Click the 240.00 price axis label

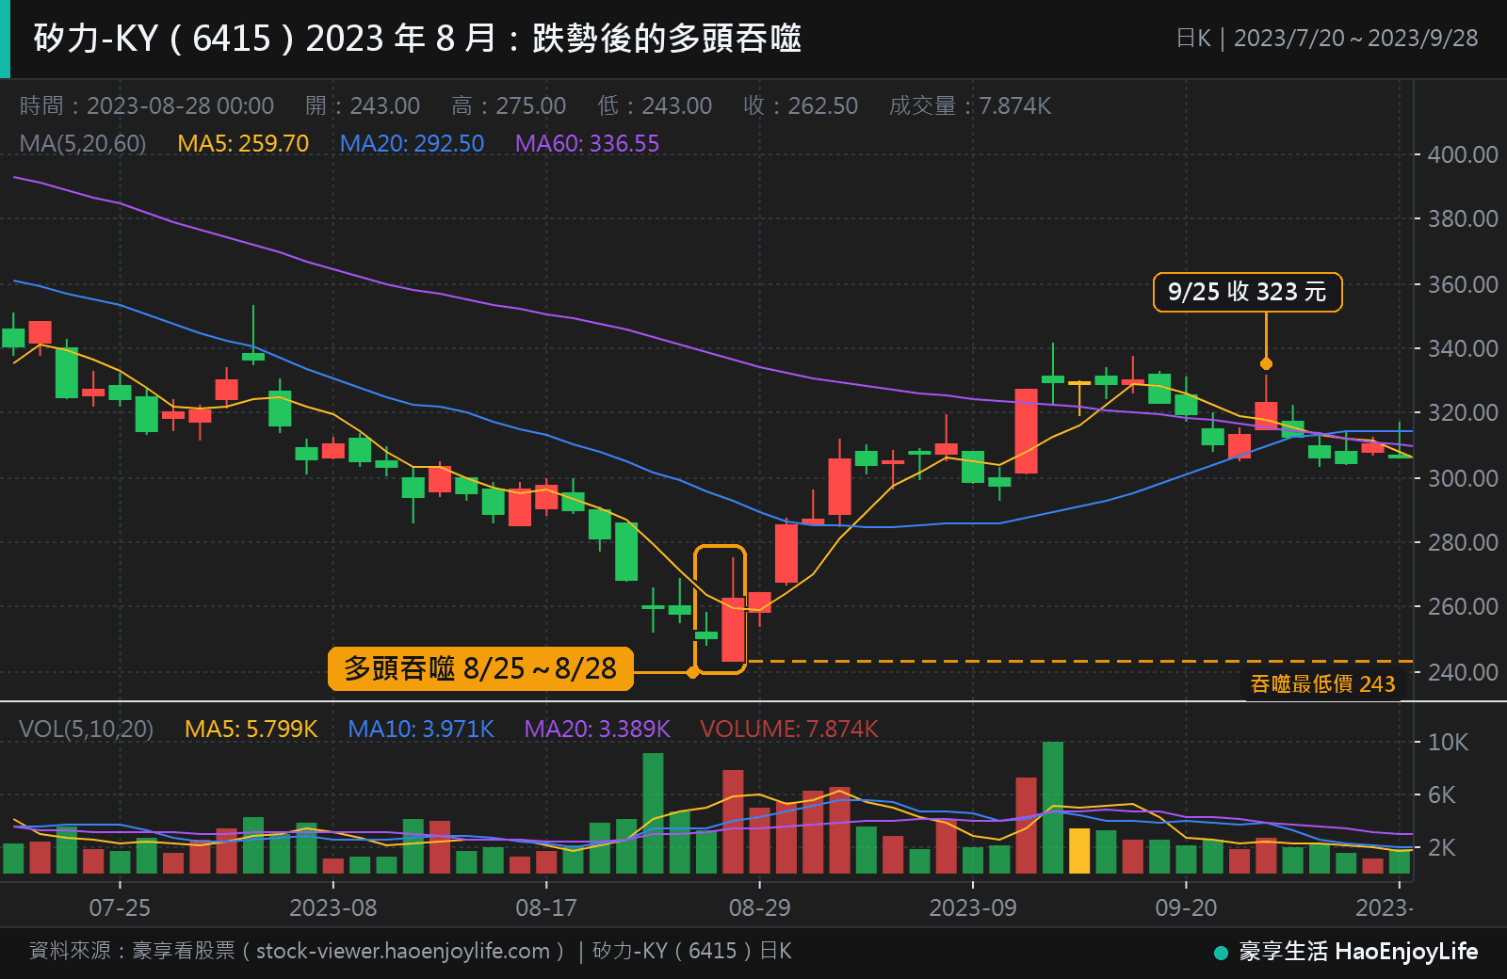pyautogui.click(x=1462, y=672)
